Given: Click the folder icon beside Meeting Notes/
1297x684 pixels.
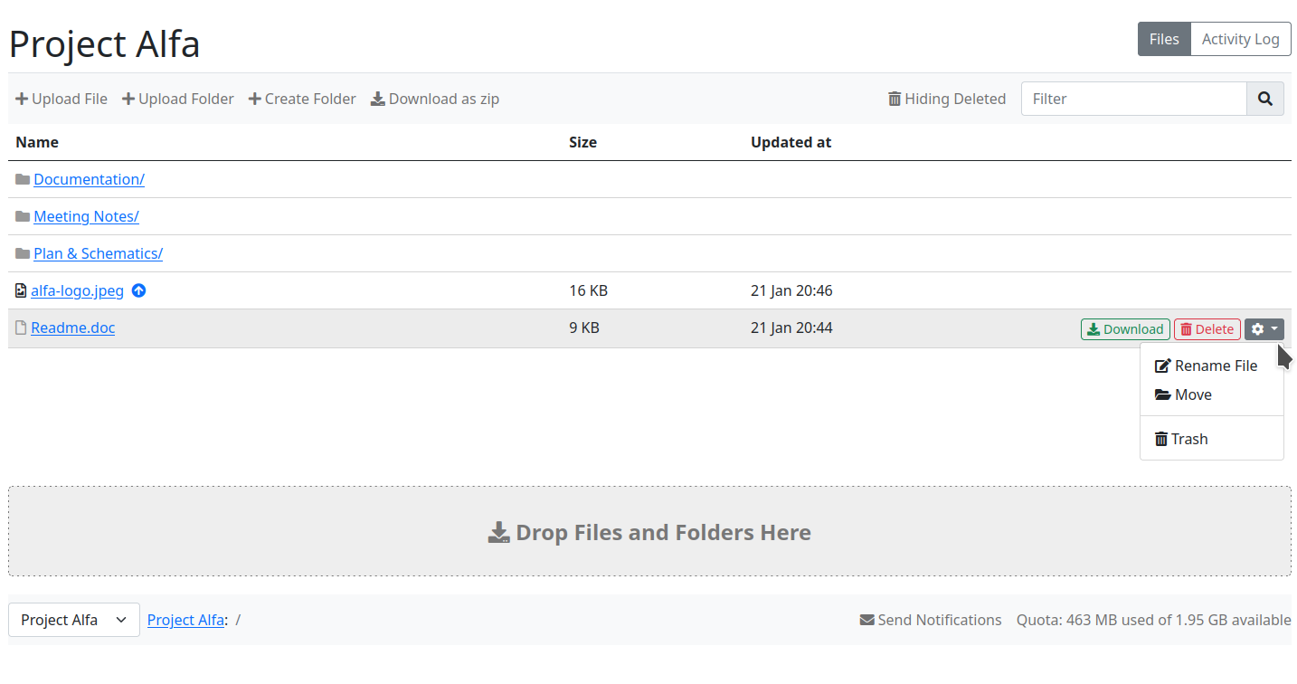Looking at the screenshot, I should pyautogui.click(x=20, y=216).
